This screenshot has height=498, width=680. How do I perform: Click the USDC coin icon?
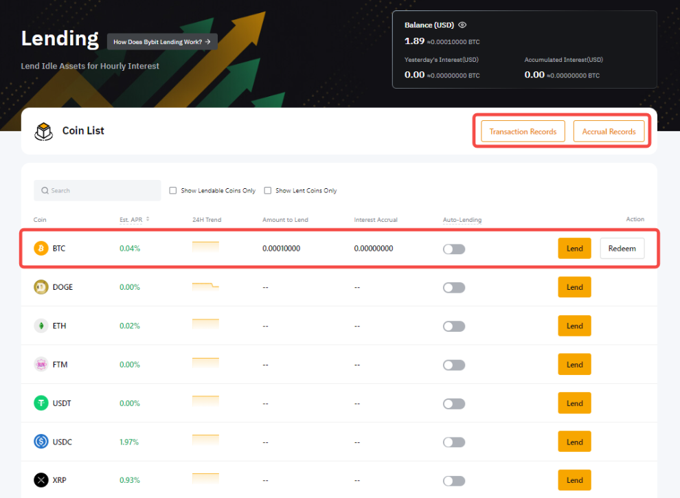pyautogui.click(x=41, y=442)
